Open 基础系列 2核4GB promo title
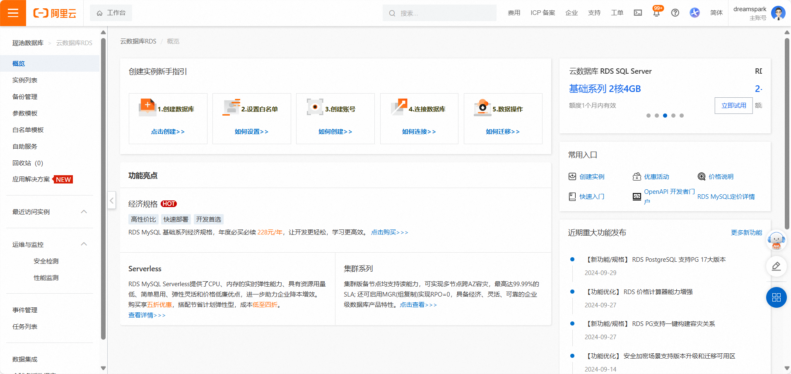Viewport: 791px width, 374px height. coord(605,89)
